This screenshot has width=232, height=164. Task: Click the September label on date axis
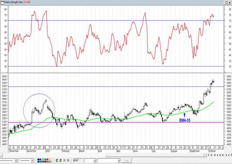coord(195,151)
